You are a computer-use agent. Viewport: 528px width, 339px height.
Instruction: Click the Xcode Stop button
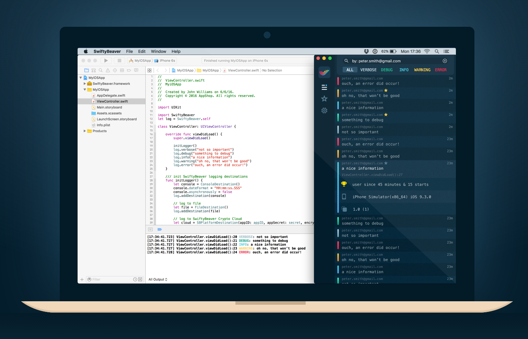click(119, 60)
